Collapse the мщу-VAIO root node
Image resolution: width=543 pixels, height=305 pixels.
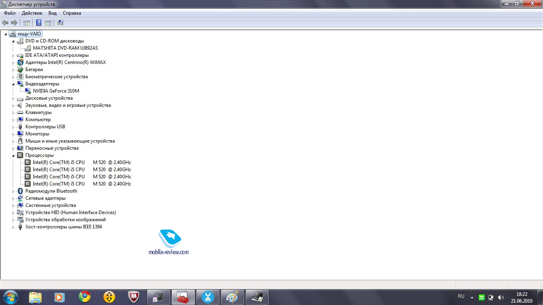[6, 34]
